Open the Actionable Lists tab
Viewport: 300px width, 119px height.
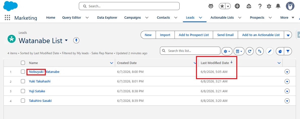222,17
